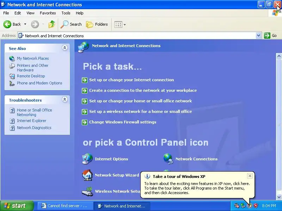Click the vertical scrollbar up arrow
This screenshot has width=282, height=211.
point(279,56)
